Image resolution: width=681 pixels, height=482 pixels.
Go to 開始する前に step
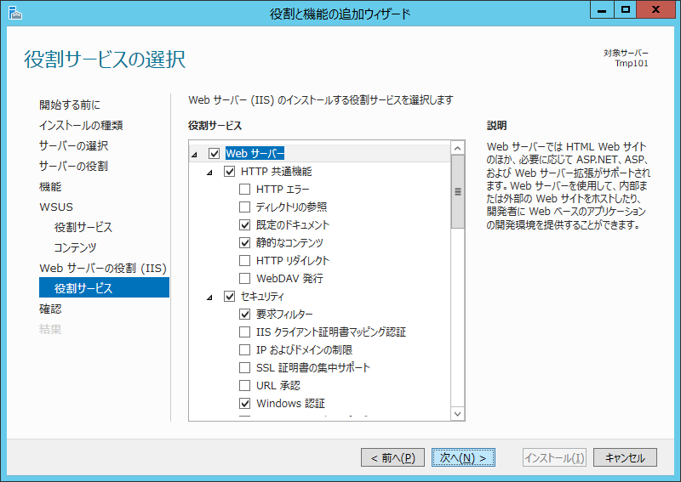[x=70, y=105]
